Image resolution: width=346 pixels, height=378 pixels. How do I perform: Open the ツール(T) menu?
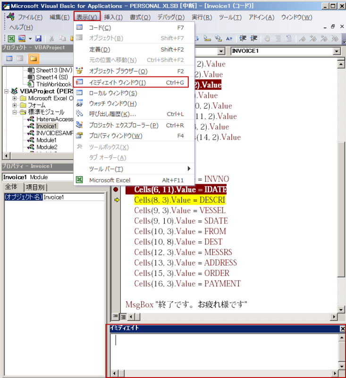click(x=230, y=17)
